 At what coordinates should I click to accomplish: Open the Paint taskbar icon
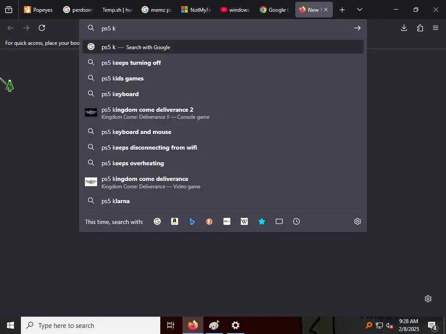pyautogui.click(x=214, y=325)
